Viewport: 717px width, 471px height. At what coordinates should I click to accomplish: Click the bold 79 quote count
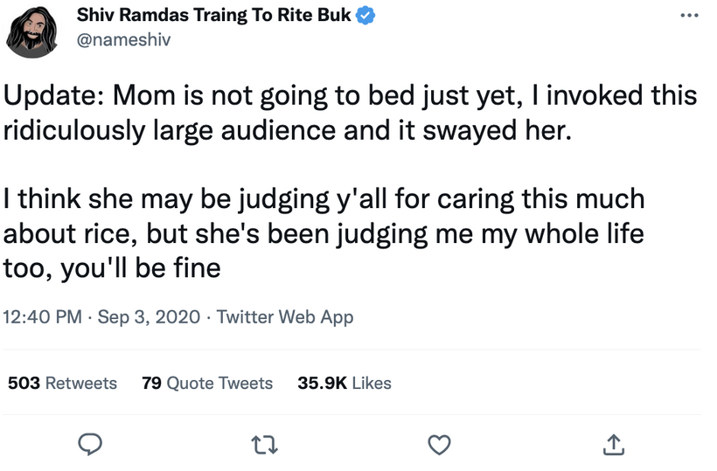(151, 383)
